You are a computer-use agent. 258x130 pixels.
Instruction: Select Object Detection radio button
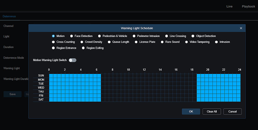click(x=193, y=36)
